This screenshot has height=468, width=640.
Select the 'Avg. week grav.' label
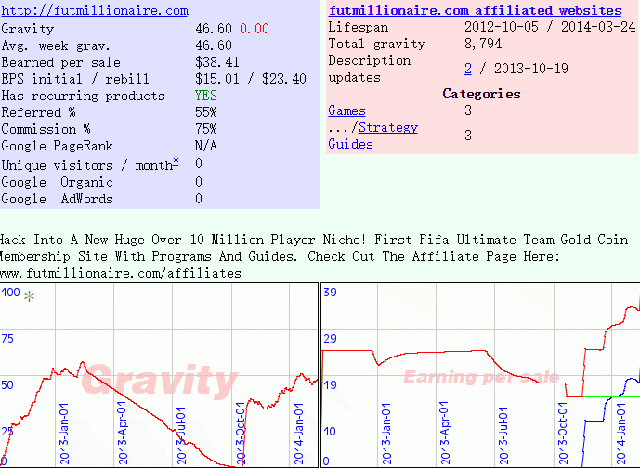tap(56, 45)
